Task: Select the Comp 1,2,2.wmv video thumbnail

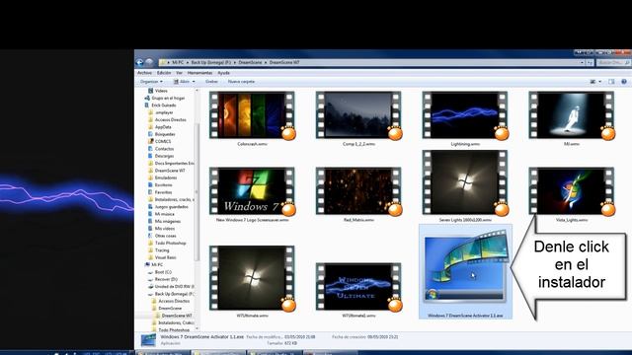Action: pos(358,115)
